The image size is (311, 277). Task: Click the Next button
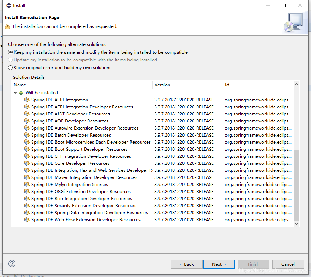pos(218,264)
